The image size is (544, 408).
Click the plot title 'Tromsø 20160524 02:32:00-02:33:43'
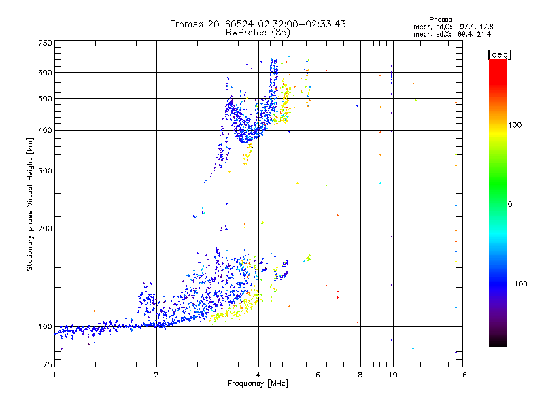point(258,24)
